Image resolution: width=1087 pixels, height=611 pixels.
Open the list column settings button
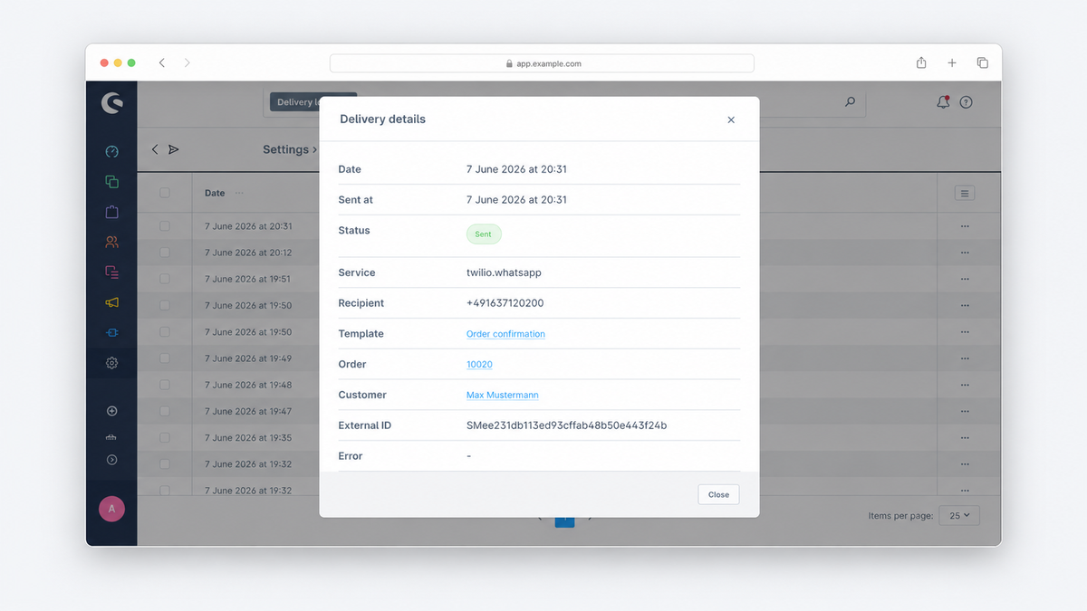pos(965,193)
